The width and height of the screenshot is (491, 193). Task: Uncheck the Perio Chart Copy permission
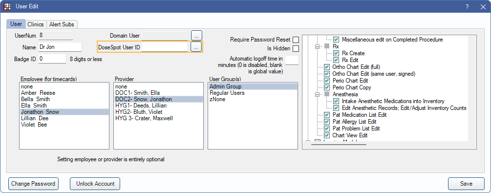coord(327,87)
